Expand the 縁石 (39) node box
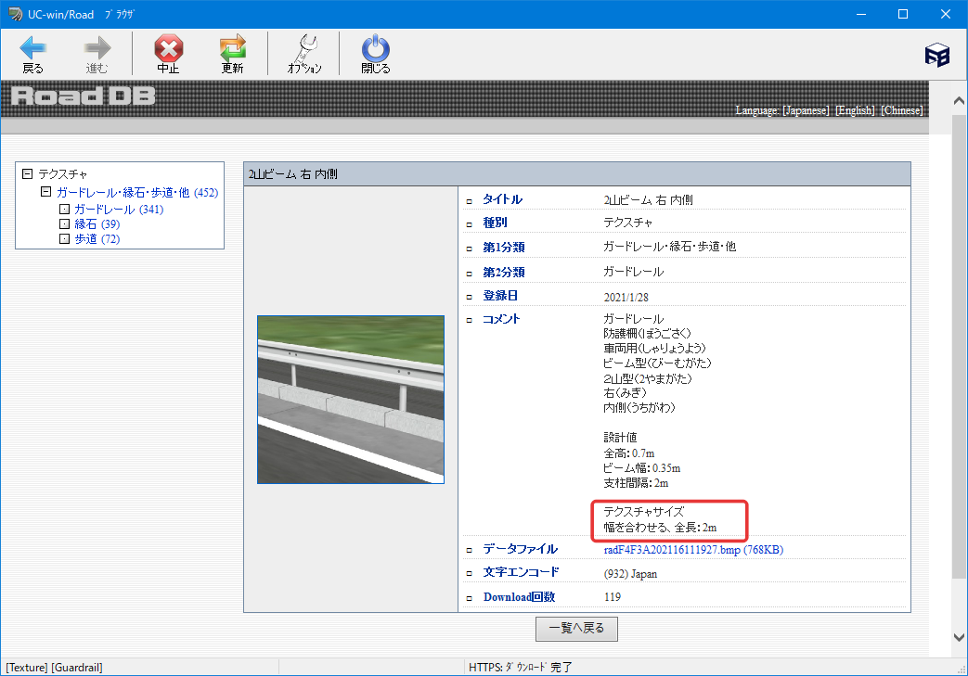 click(x=64, y=223)
